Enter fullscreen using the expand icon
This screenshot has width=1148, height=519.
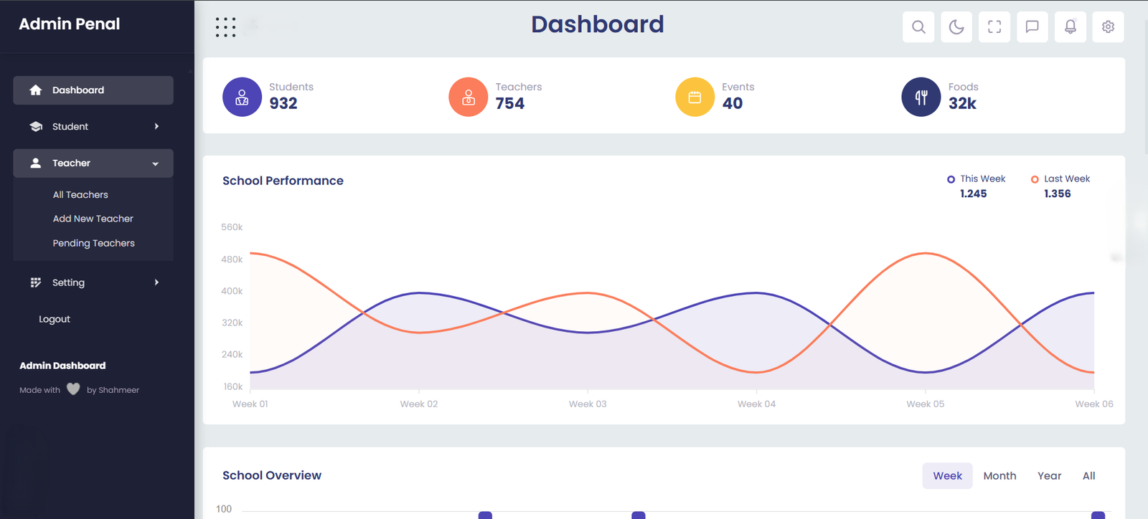tap(994, 27)
